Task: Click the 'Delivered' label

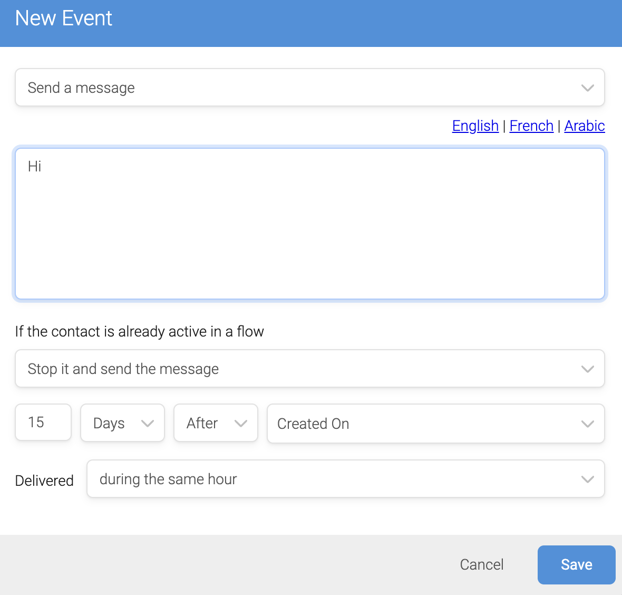Action: [x=44, y=481]
